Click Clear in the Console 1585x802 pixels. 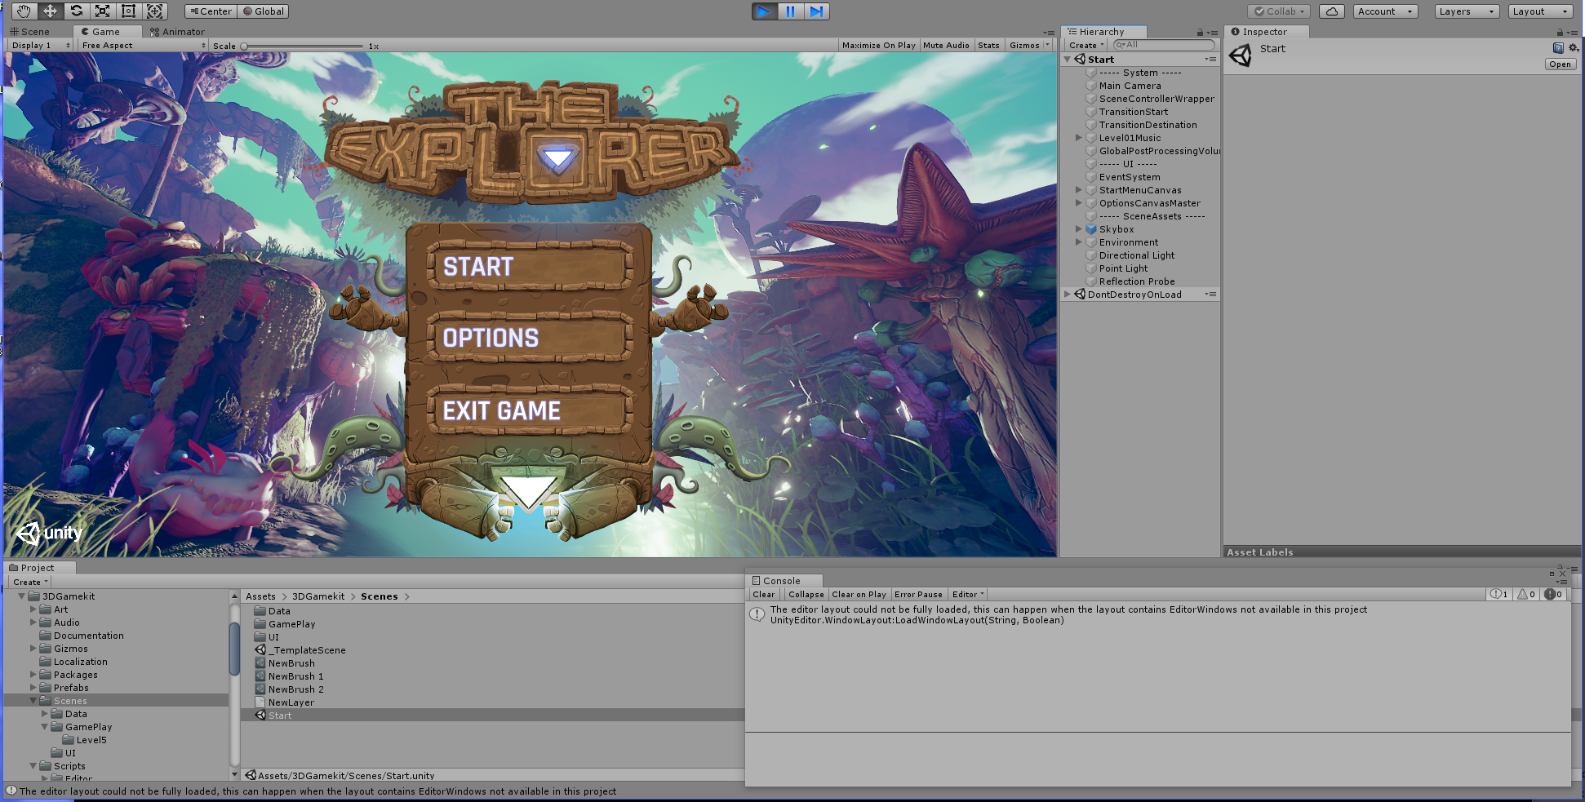[x=764, y=595]
